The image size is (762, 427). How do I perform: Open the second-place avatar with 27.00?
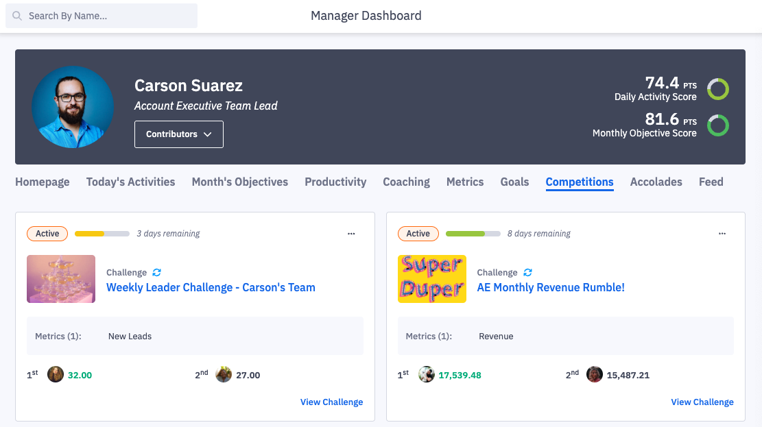[224, 374]
